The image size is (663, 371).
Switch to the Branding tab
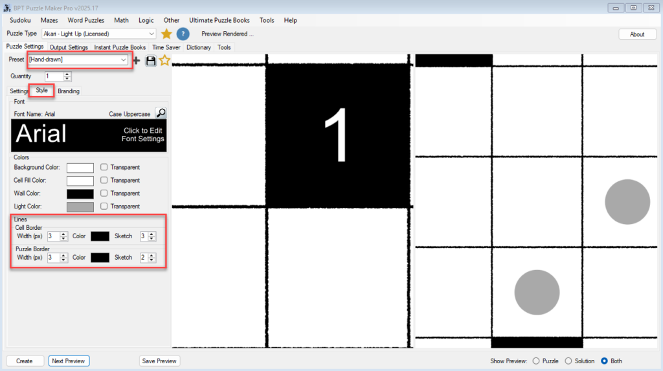click(x=69, y=91)
